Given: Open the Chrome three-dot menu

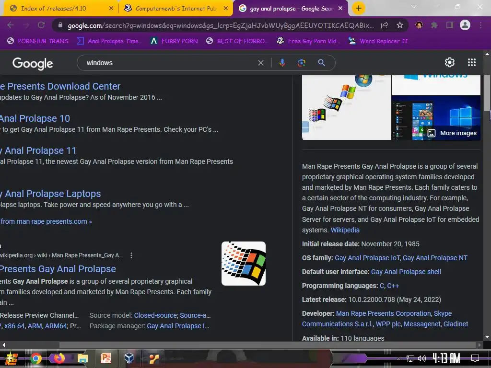Looking at the screenshot, I should click(480, 25).
